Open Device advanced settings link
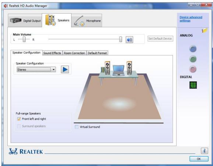The width and height of the screenshot is (213, 166). 191,19
